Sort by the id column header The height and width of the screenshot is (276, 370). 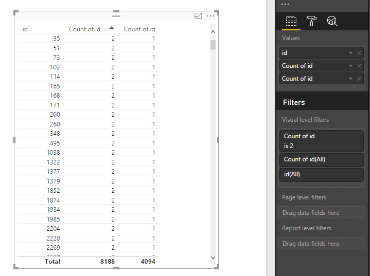pyautogui.click(x=25, y=29)
